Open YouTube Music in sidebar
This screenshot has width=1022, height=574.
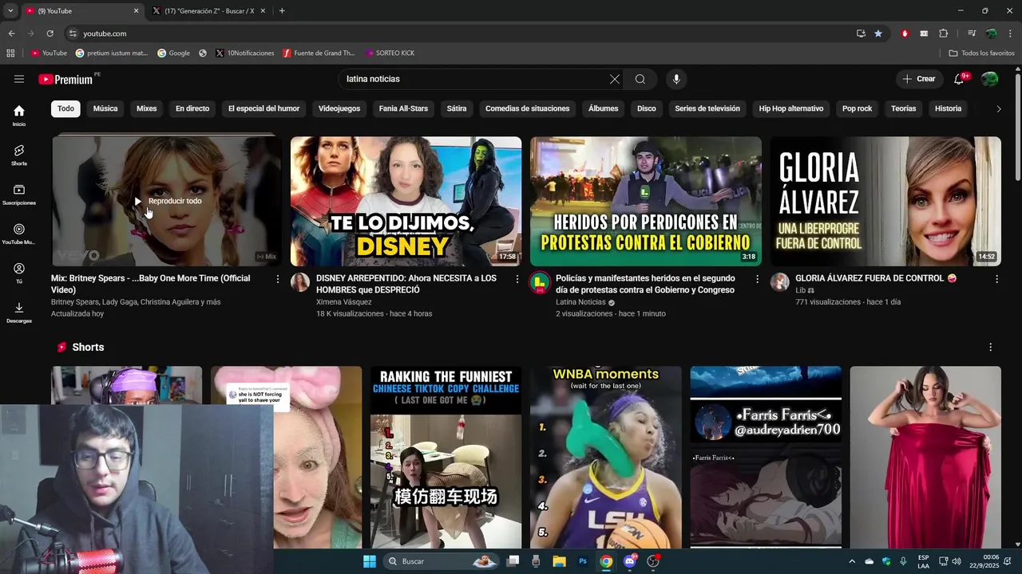point(19,234)
